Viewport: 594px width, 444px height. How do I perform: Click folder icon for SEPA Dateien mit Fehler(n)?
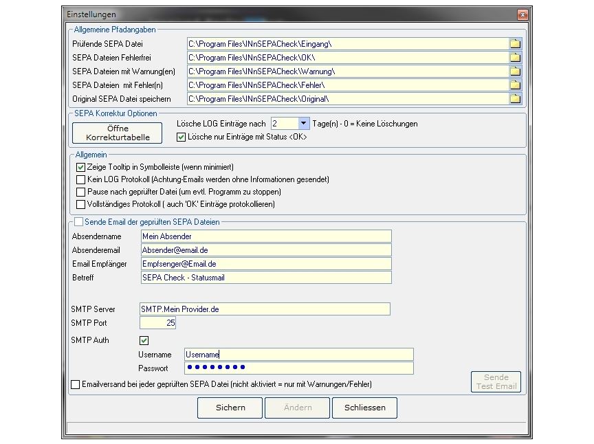pyautogui.click(x=515, y=85)
